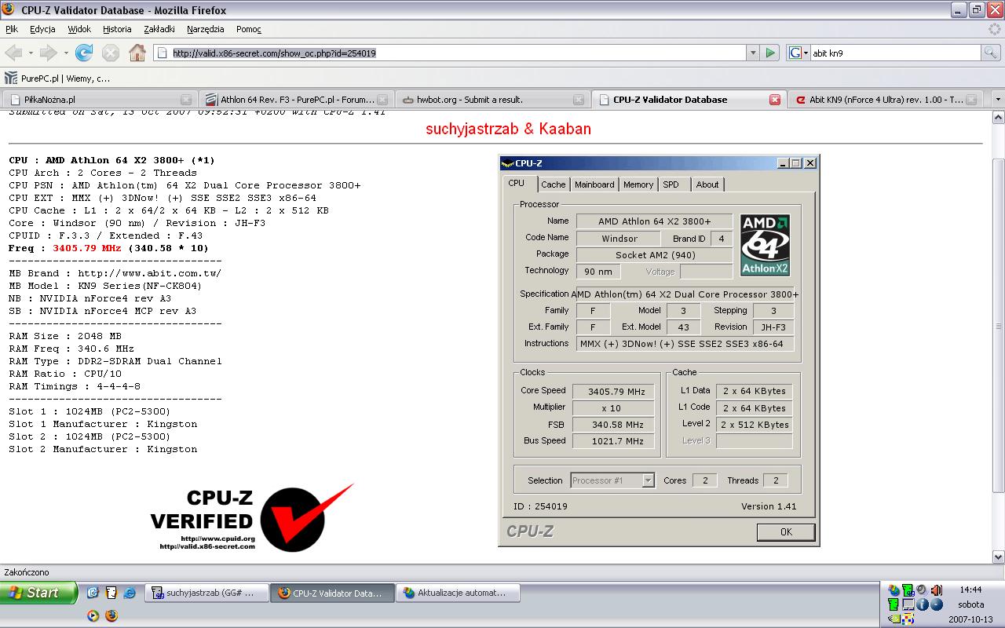Open the Home page icon
Screen dimensions: 1005x628
coord(137,53)
